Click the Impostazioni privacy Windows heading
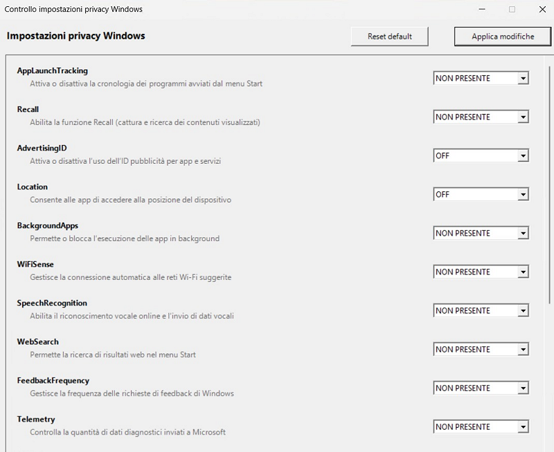This screenshot has width=554, height=452. [76, 36]
